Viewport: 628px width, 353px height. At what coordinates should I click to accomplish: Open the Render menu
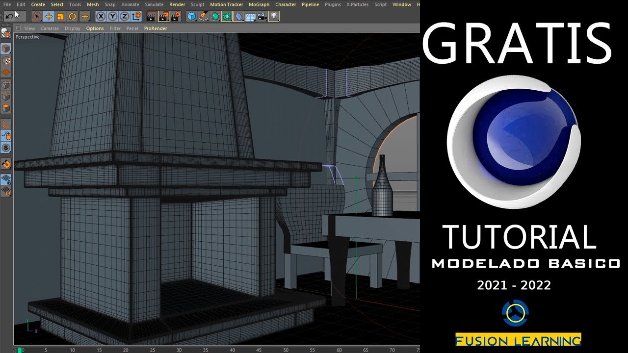(x=177, y=4)
